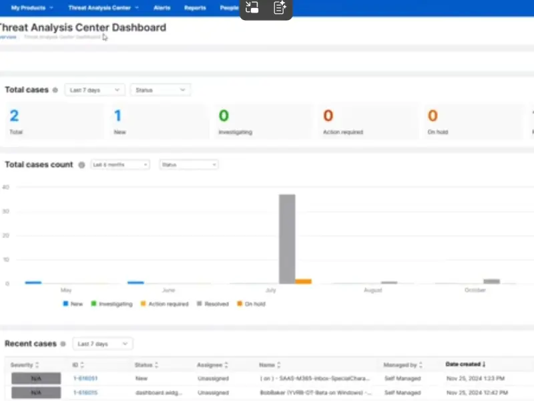Click the info icon beside Total cases count
This screenshot has width=534, height=401.
point(81,165)
